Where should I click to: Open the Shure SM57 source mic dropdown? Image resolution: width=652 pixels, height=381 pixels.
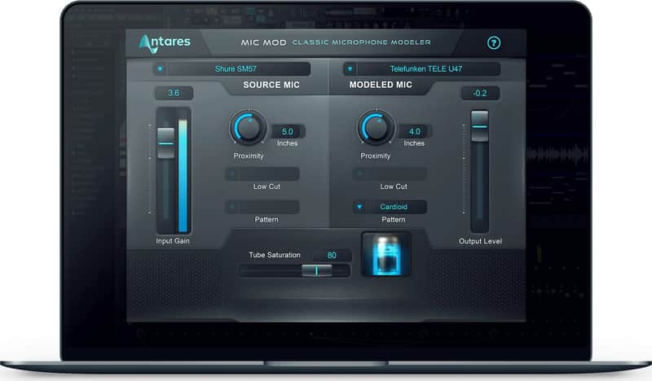point(232,69)
